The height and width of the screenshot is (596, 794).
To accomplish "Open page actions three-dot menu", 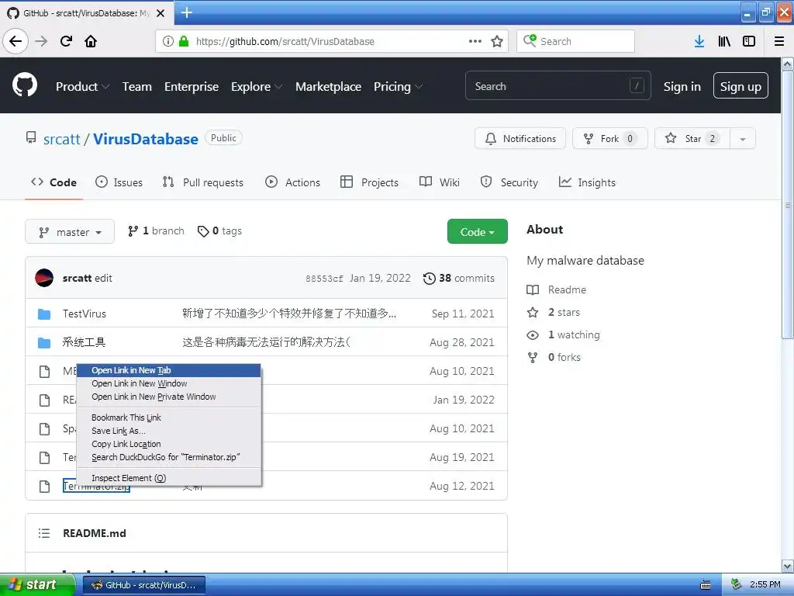I will tap(475, 41).
